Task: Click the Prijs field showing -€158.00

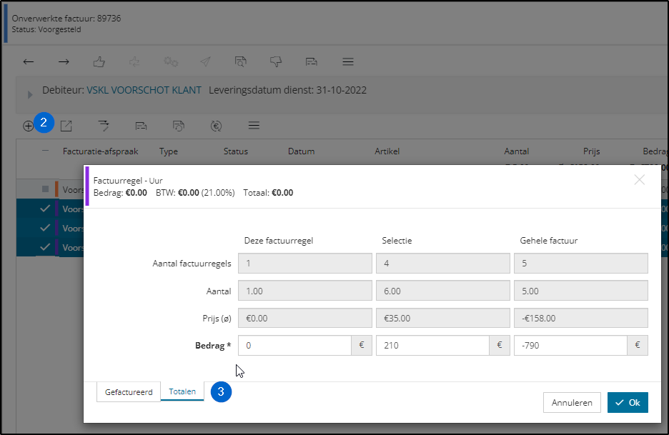Action: pyautogui.click(x=580, y=318)
